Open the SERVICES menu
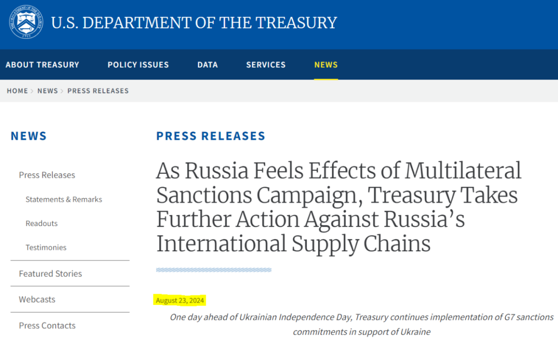The image size is (558, 338). [x=266, y=65]
